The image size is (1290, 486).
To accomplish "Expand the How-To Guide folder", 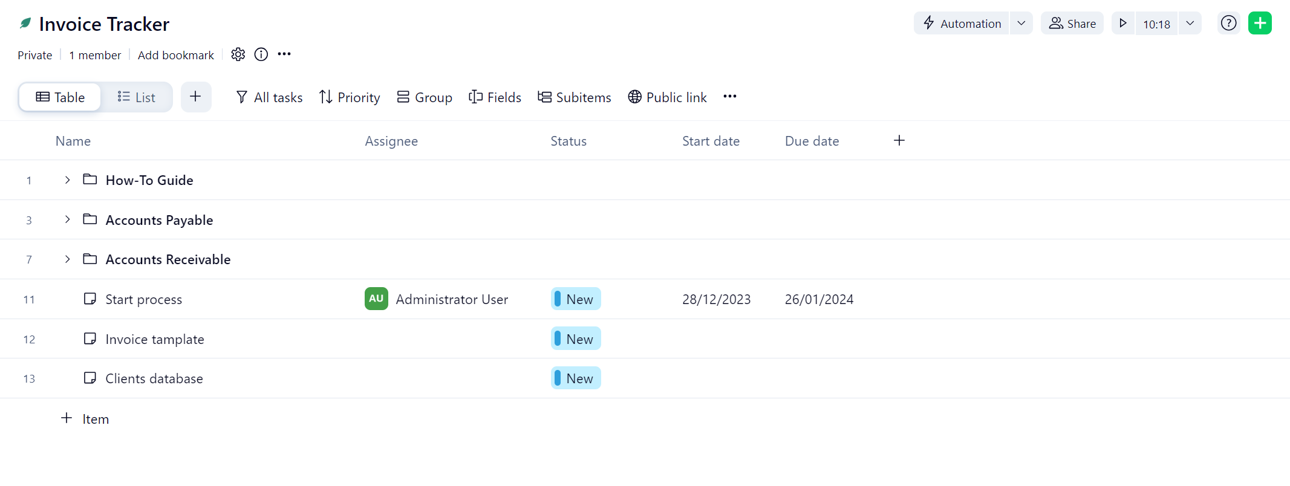I will pyautogui.click(x=67, y=180).
